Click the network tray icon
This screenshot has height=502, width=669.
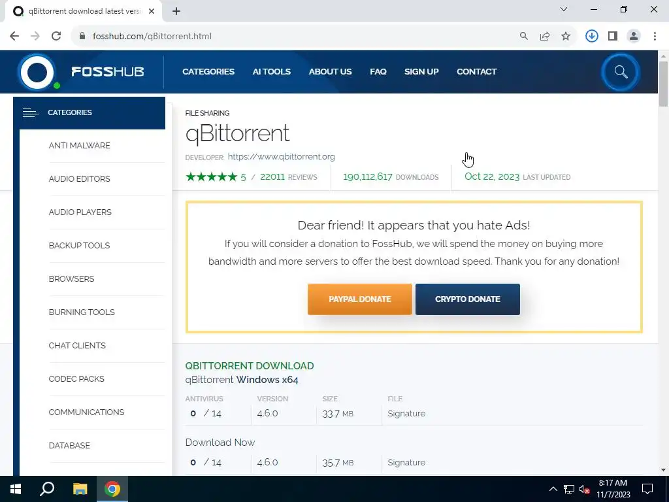pyautogui.click(x=569, y=489)
